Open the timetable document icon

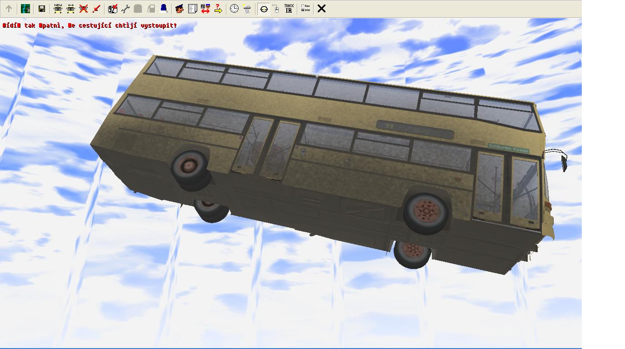tap(192, 9)
